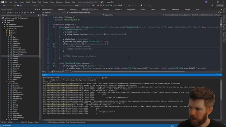Click the Open File toolbar icon
Viewport: 226px width, 127px height.
[x=15, y=6]
